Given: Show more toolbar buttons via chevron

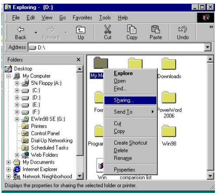Looking at the screenshot, I should pos(211,27).
